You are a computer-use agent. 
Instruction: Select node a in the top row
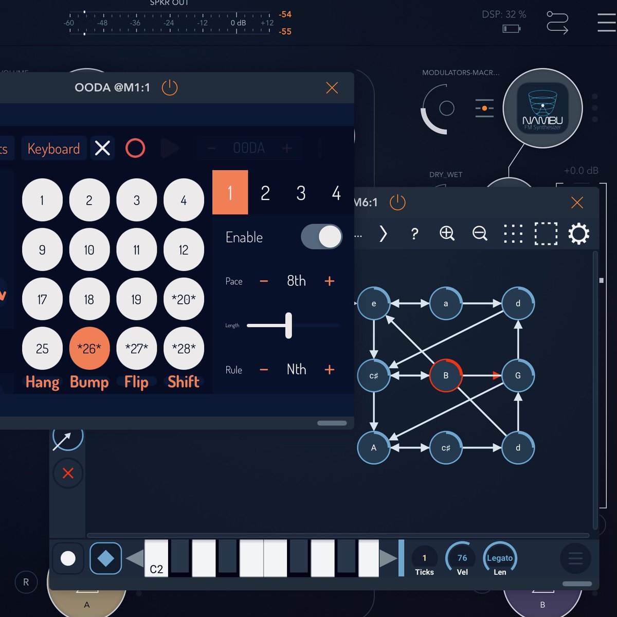click(x=446, y=303)
